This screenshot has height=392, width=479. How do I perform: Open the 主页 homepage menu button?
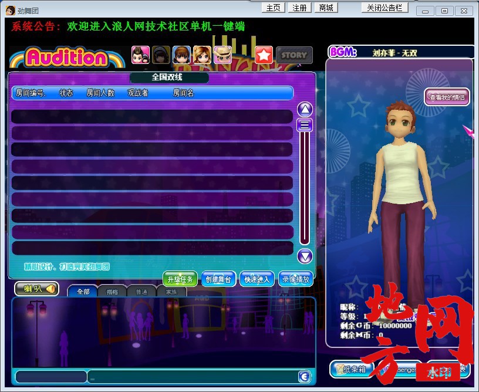(x=273, y=8)
